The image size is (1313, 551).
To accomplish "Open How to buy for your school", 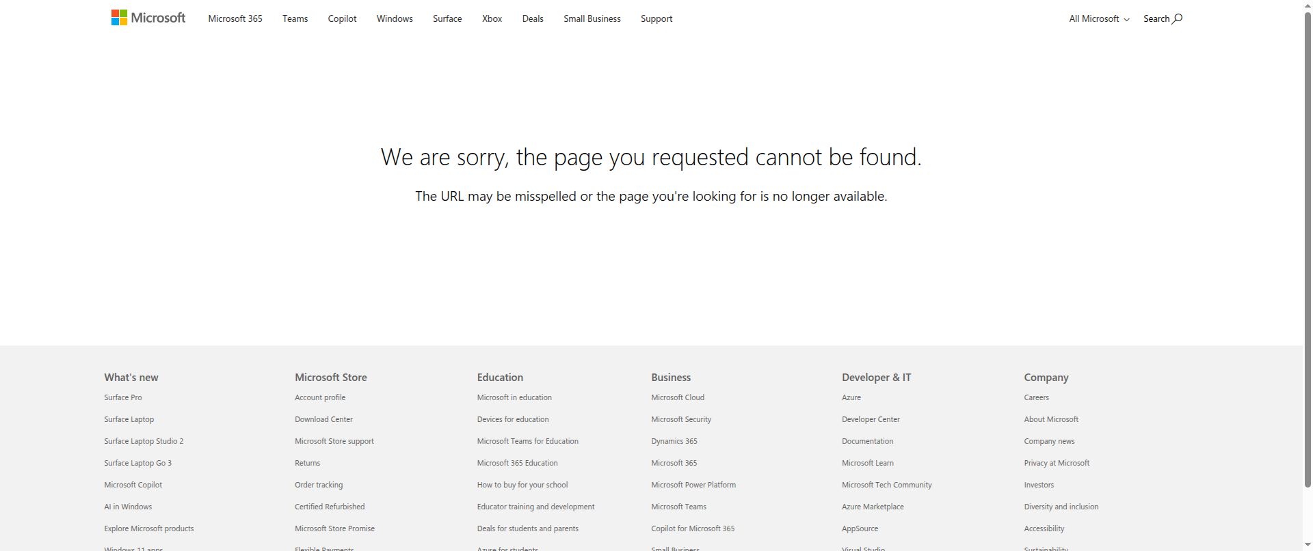I will [x=522, y=485].
